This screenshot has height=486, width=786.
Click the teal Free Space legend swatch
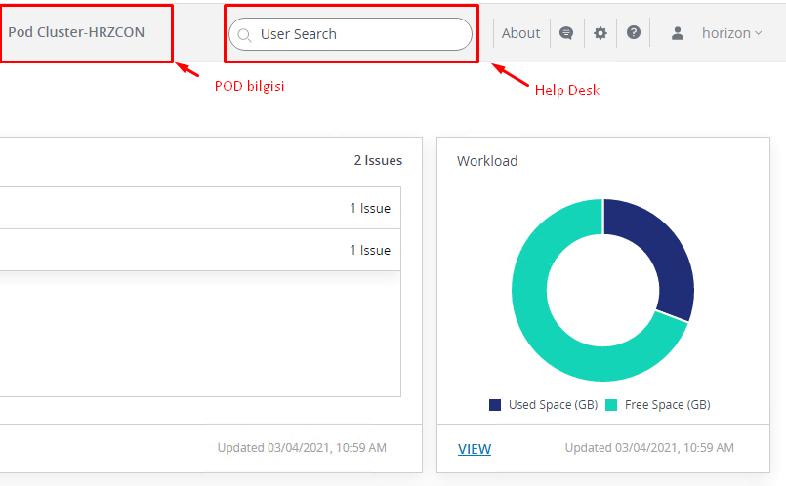click(x=612, y=405)
